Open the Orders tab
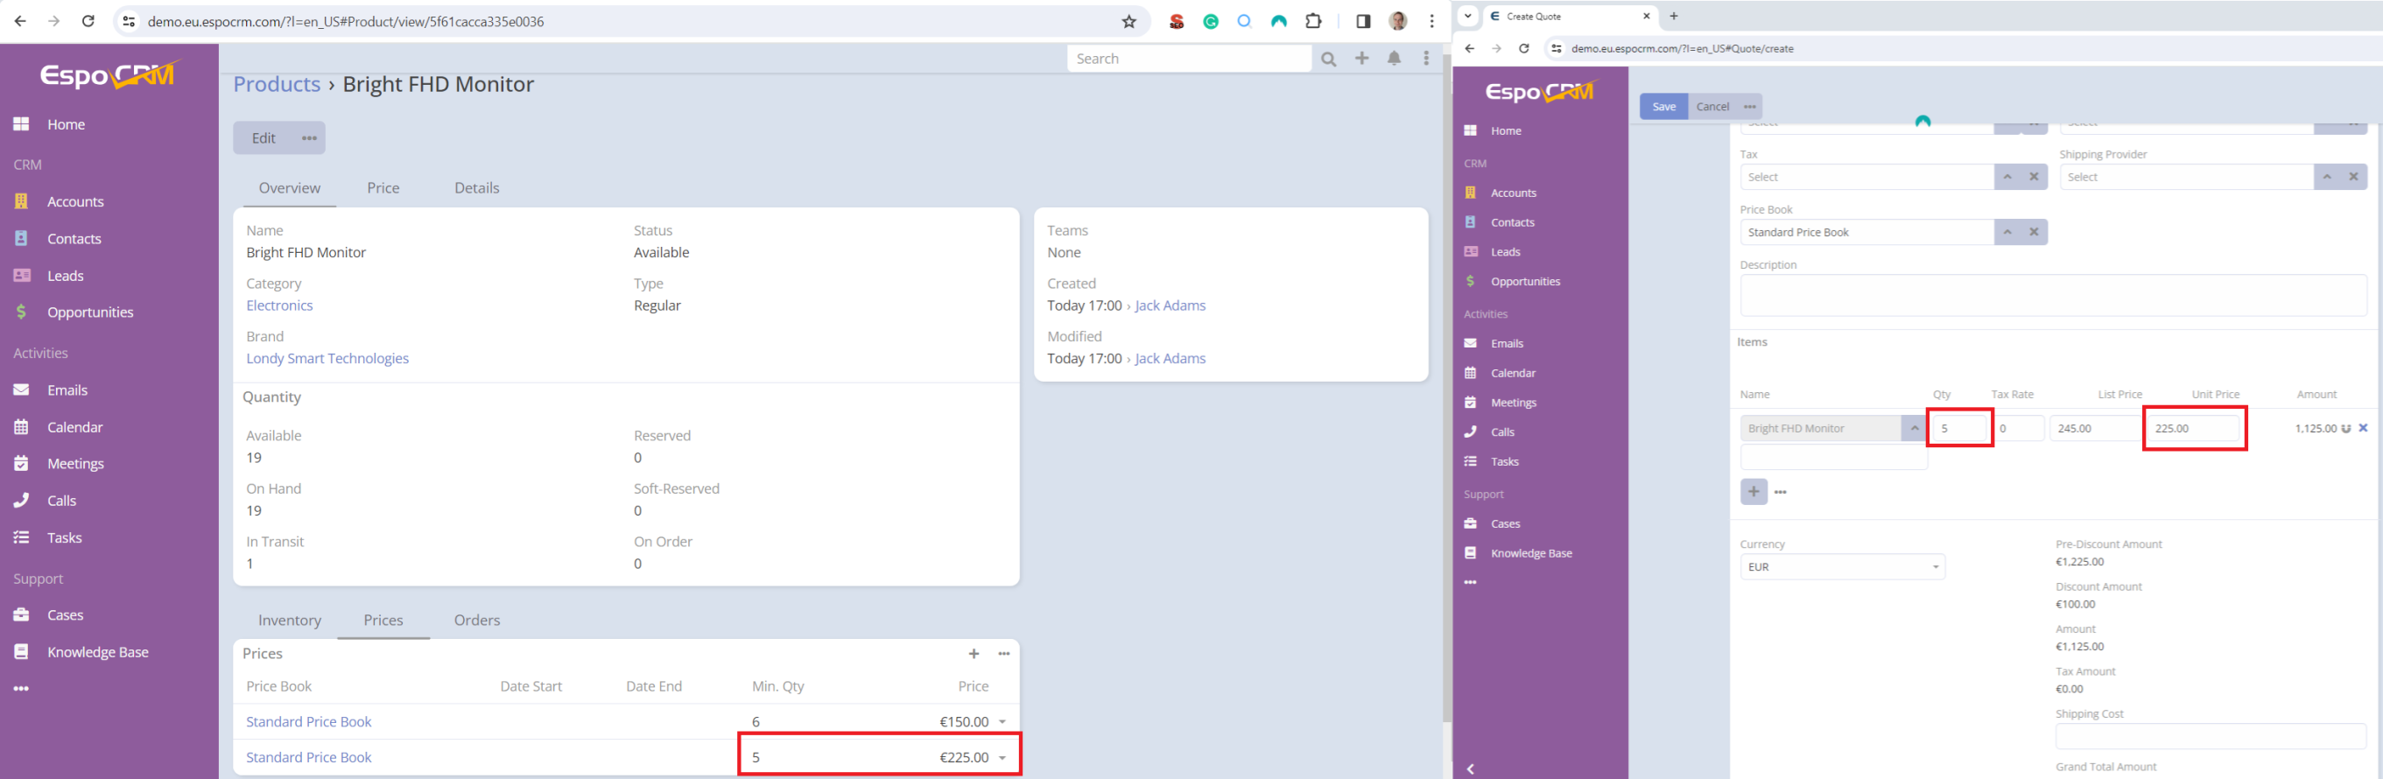This screenshot has height=779, width=2383. pos(476,621)
